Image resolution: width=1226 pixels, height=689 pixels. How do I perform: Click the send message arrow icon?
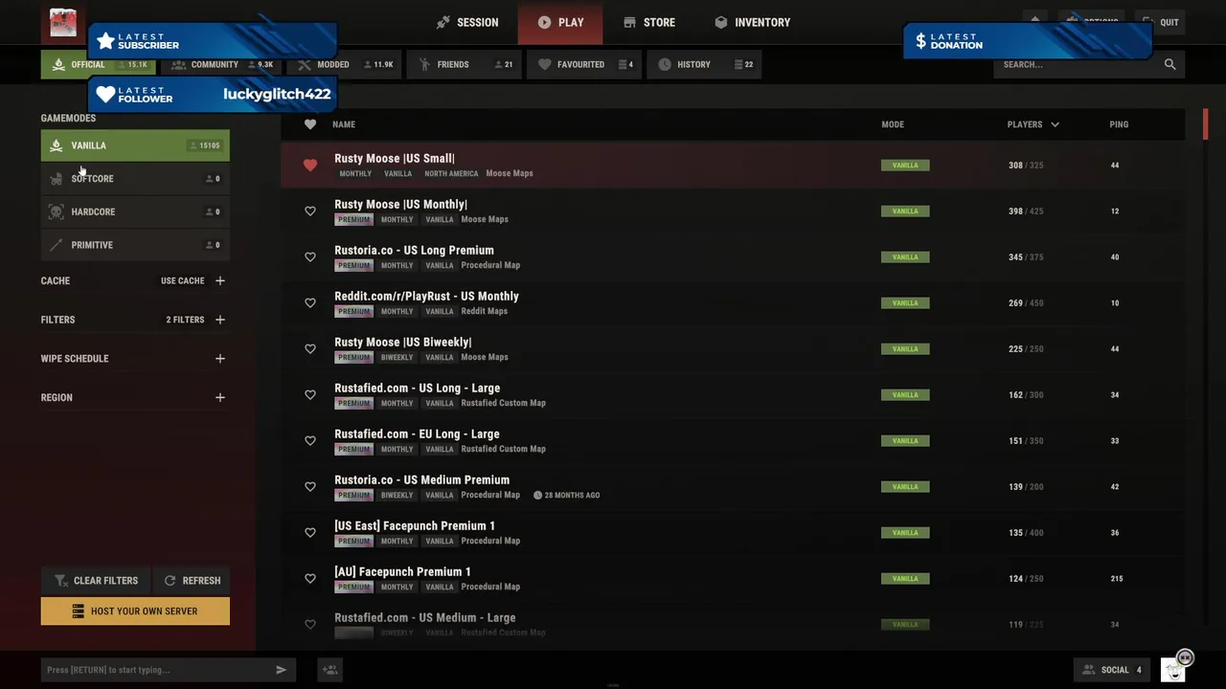[x=281, y=670]
